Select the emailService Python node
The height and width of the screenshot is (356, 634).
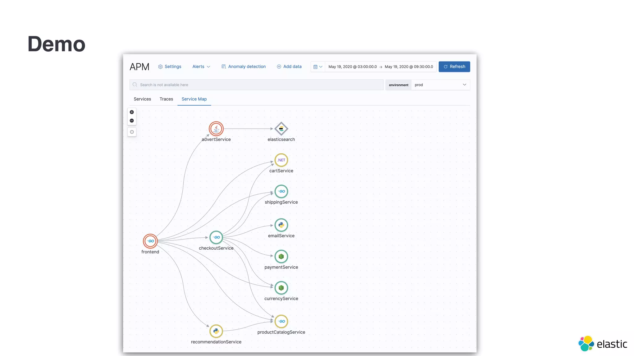tap(281, 225)
